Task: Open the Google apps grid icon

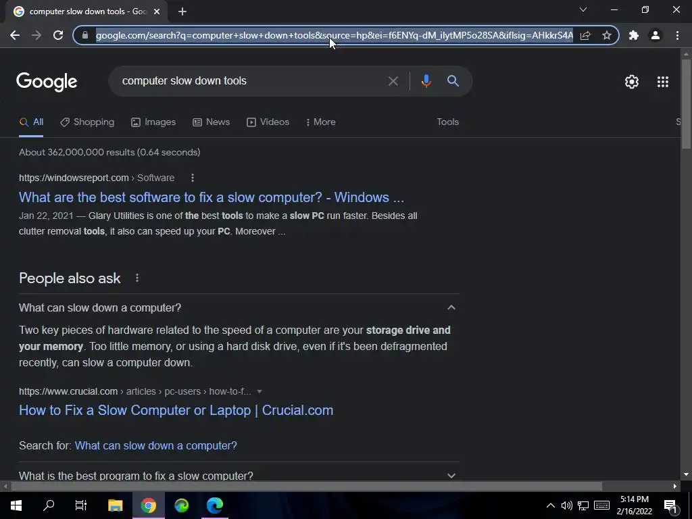Action: (x=663, y=82)
